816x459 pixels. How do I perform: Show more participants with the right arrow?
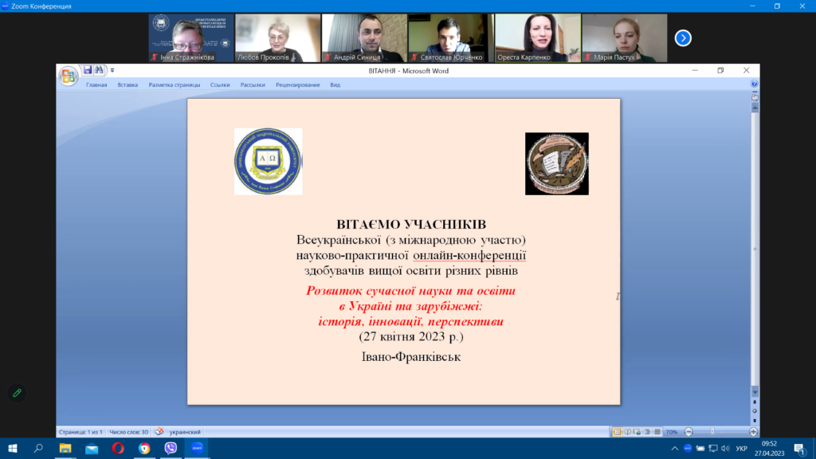click(683, 37)
